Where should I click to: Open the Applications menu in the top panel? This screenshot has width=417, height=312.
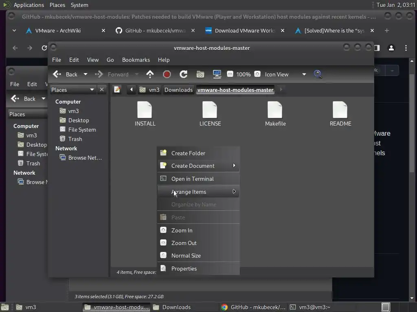tap(29, 5)
